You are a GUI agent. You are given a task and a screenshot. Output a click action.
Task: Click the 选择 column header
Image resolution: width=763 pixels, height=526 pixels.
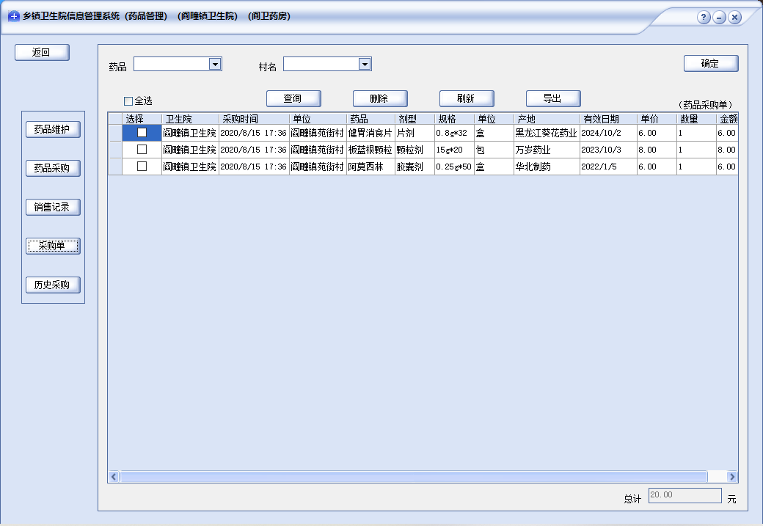[142, 119]
